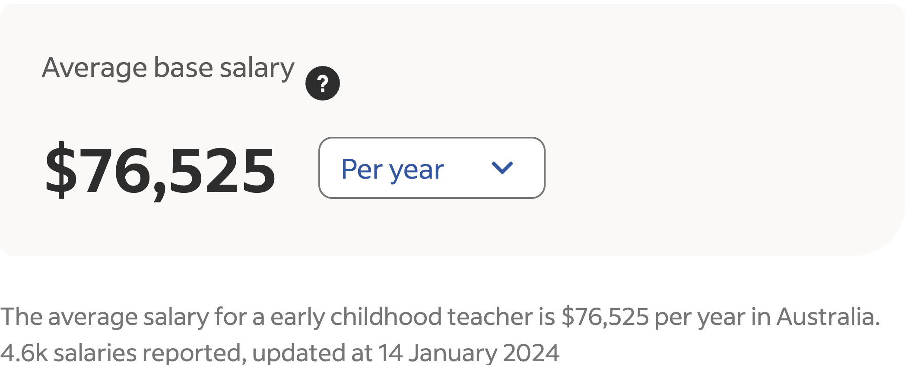908x365 pixels.
Task: Click the word "Average" in the heading
Action: [x=94, y=68]
